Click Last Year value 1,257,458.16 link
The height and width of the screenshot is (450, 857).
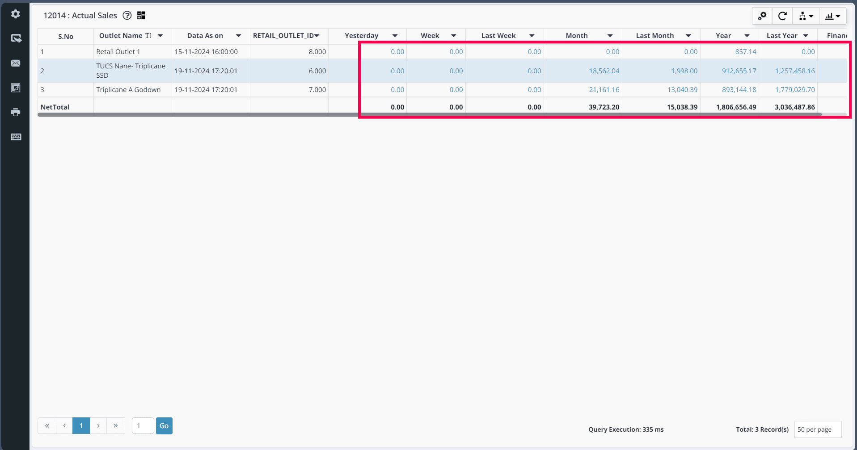point(795,71)
